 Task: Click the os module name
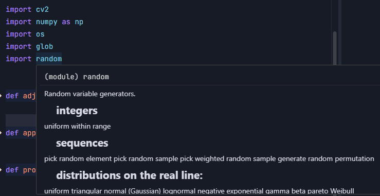tap(40, 34)
